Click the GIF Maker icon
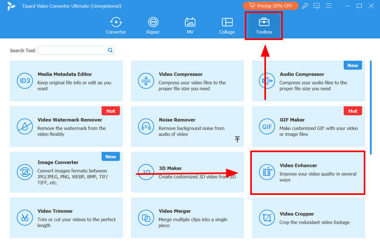This screenshot has height=242, width=380. point(267,127)
